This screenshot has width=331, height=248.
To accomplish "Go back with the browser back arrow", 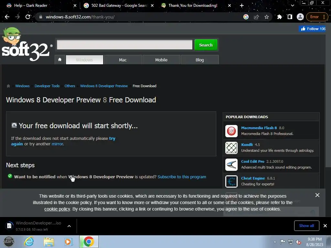I will pyautogui.click(x=7, y=17).
